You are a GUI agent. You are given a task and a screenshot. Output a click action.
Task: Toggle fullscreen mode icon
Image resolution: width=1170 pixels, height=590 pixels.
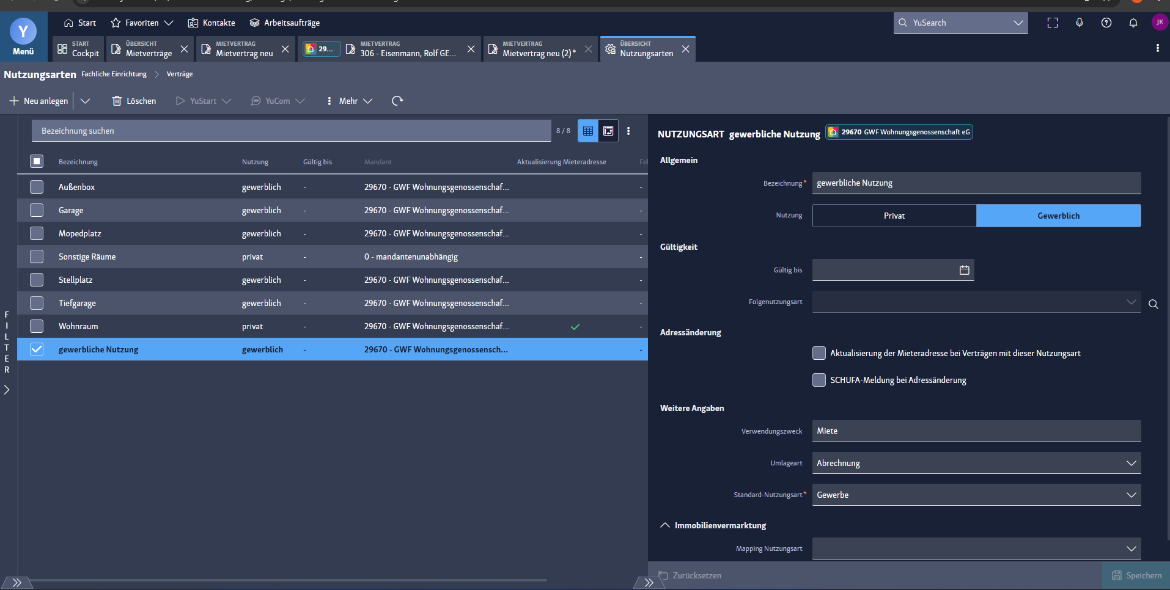[x=1052, y=23]
